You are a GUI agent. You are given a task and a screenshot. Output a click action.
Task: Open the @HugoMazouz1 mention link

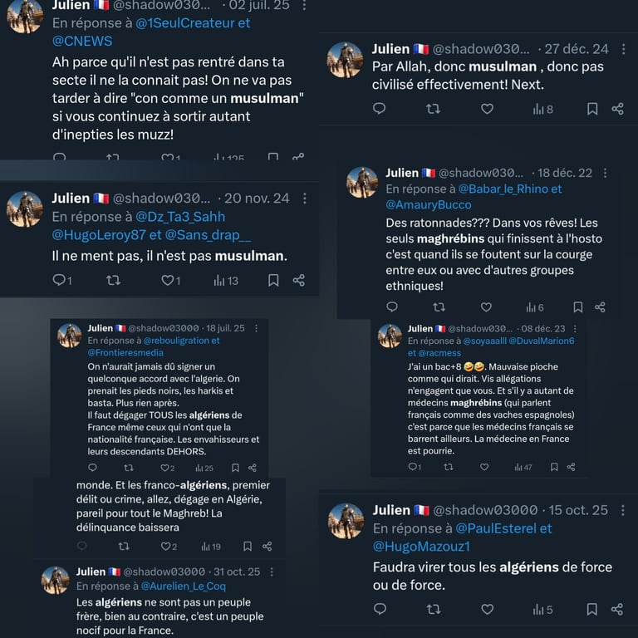[x=421, y=546]
